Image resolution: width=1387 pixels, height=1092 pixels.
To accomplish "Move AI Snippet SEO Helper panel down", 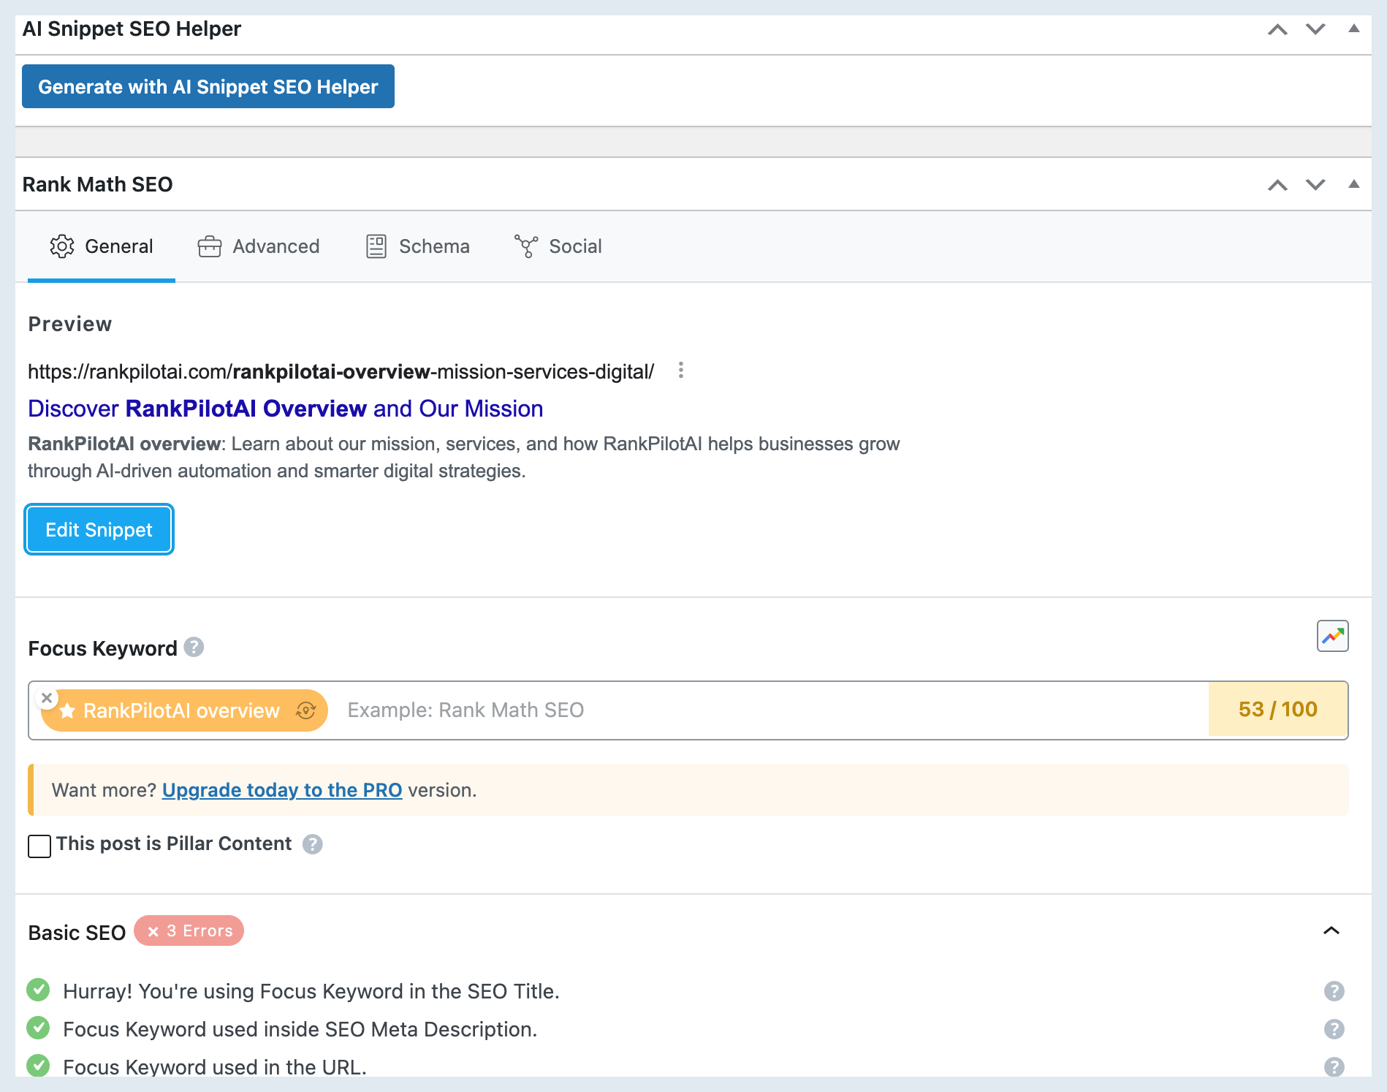I will click(1315, 29).
